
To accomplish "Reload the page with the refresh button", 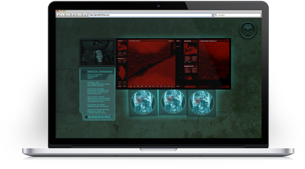I will 74,15.
